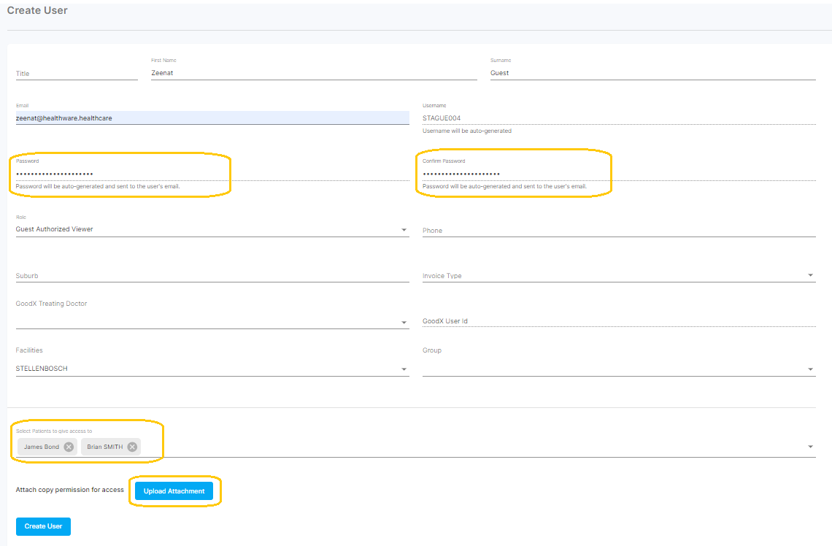Expand GoodX Treating Doctor dropdown

pos(404,322)
